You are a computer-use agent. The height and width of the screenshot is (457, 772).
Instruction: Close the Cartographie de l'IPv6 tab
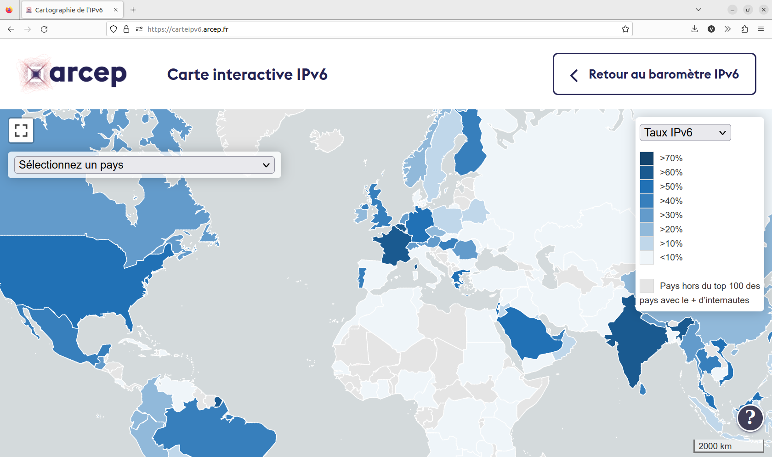point(116,10)
